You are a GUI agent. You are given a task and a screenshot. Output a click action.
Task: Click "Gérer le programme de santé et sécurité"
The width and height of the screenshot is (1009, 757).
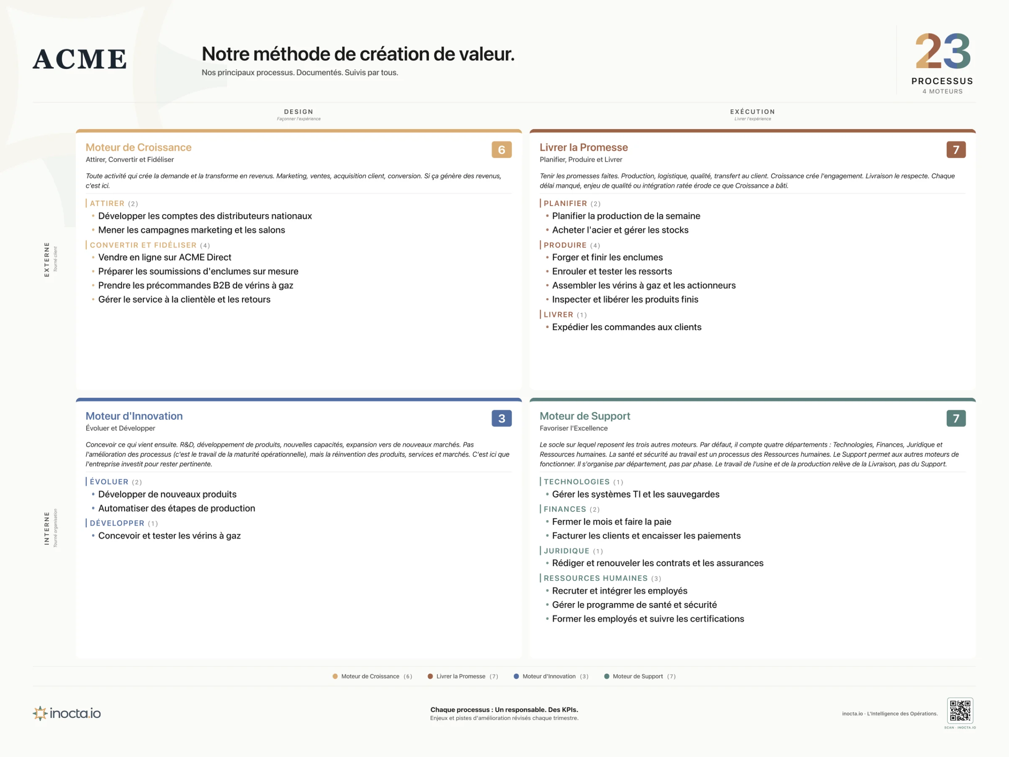pyautogui.click(x=634, y=605)
